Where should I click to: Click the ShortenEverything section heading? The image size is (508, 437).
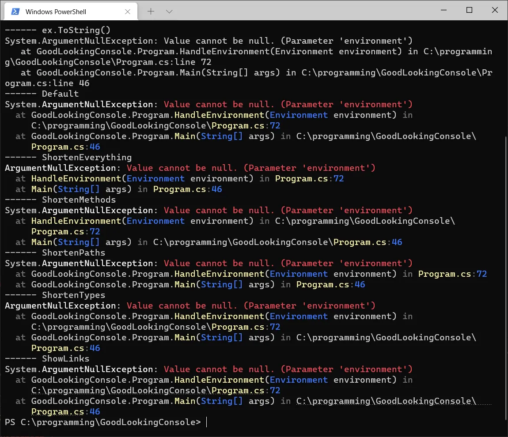(87, 158)
